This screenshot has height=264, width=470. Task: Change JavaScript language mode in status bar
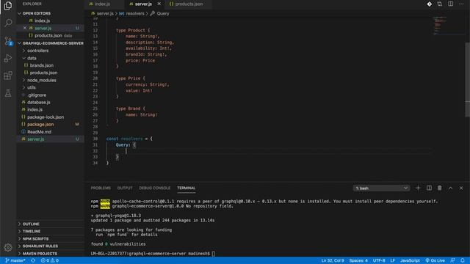tap(410, 260)
